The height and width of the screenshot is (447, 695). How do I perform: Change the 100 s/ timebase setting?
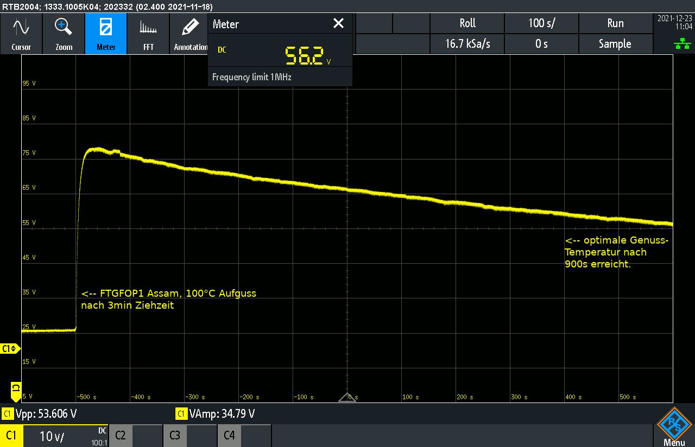[541, 23]
